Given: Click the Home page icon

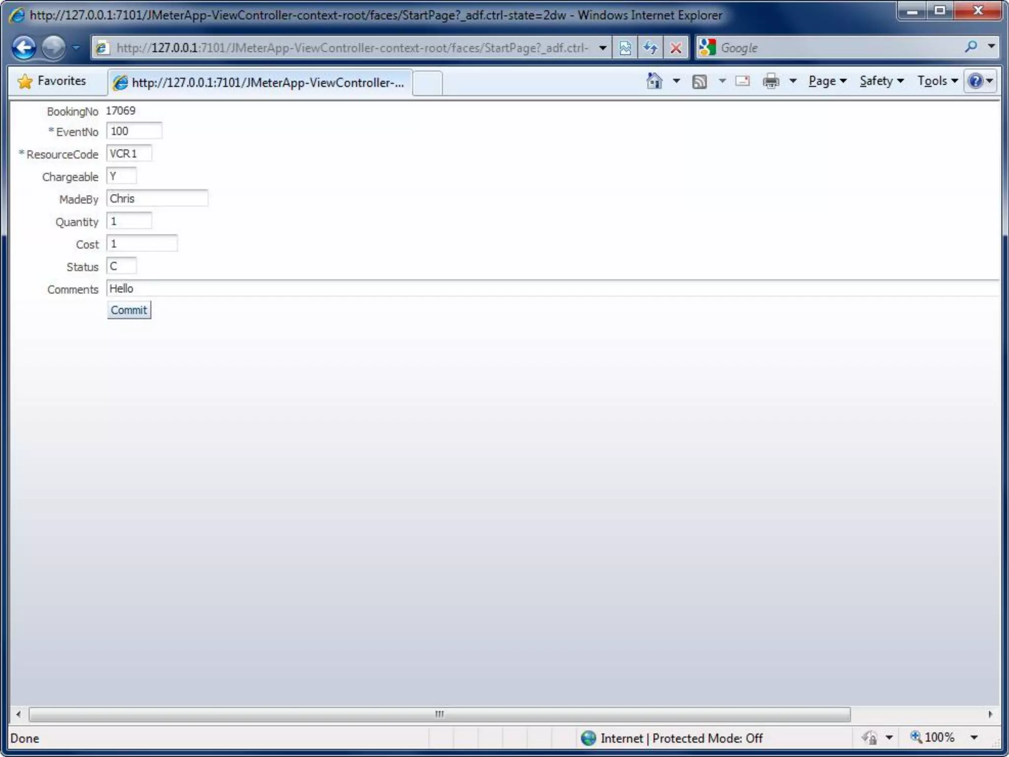Looking at the screenshot, I should click(654, 81).
